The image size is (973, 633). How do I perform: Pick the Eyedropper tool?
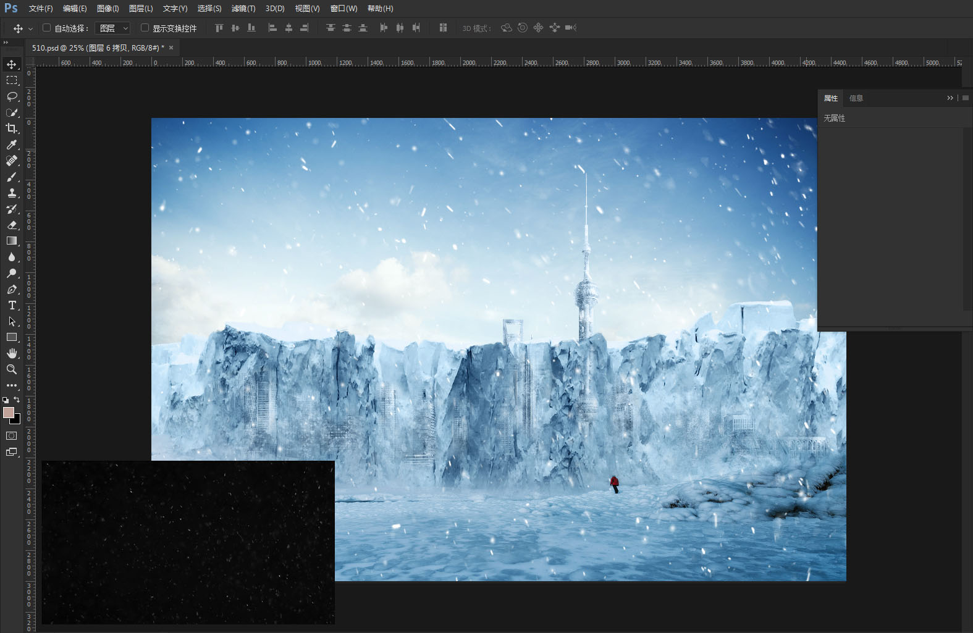coord(12,145)
